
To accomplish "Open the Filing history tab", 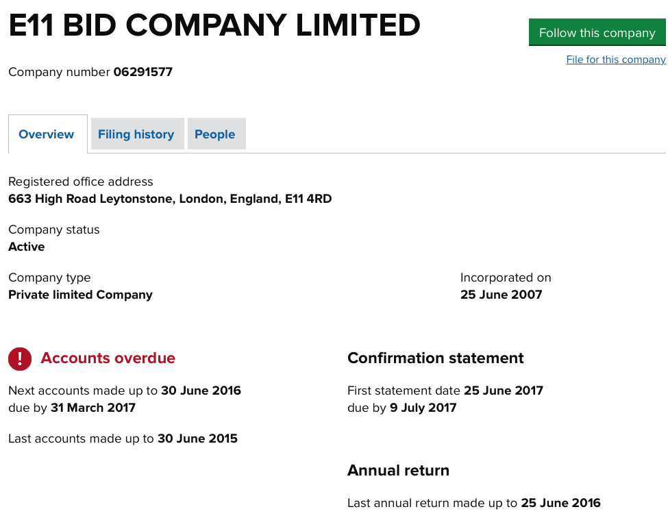I will click(x=137, y=134).
